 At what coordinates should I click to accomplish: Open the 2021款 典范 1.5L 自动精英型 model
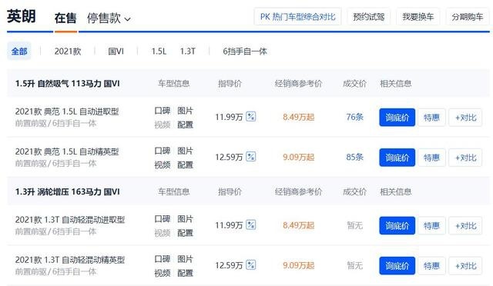(x=67, y=151)
